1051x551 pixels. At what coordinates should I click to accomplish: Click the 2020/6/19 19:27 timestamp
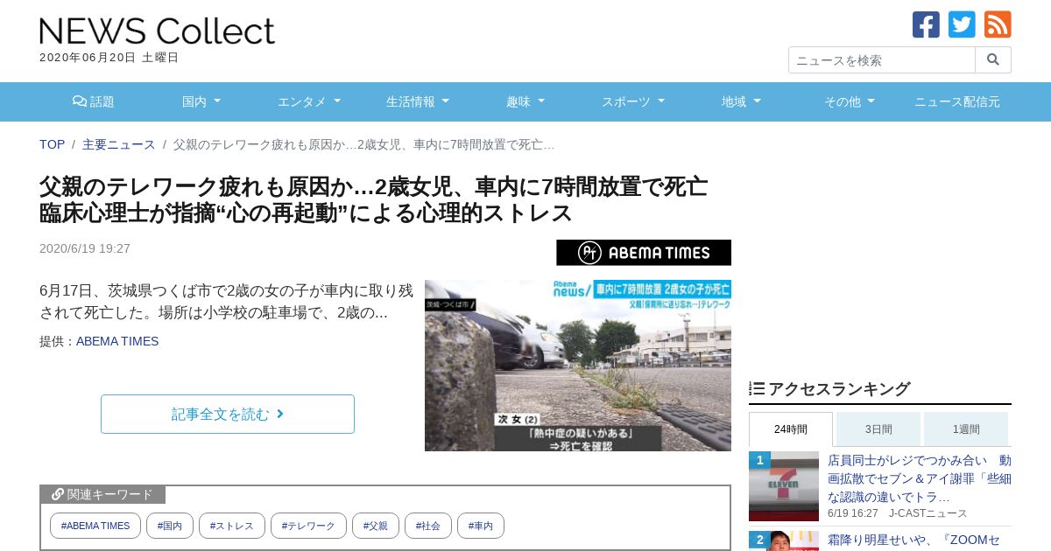pos(85,248)
